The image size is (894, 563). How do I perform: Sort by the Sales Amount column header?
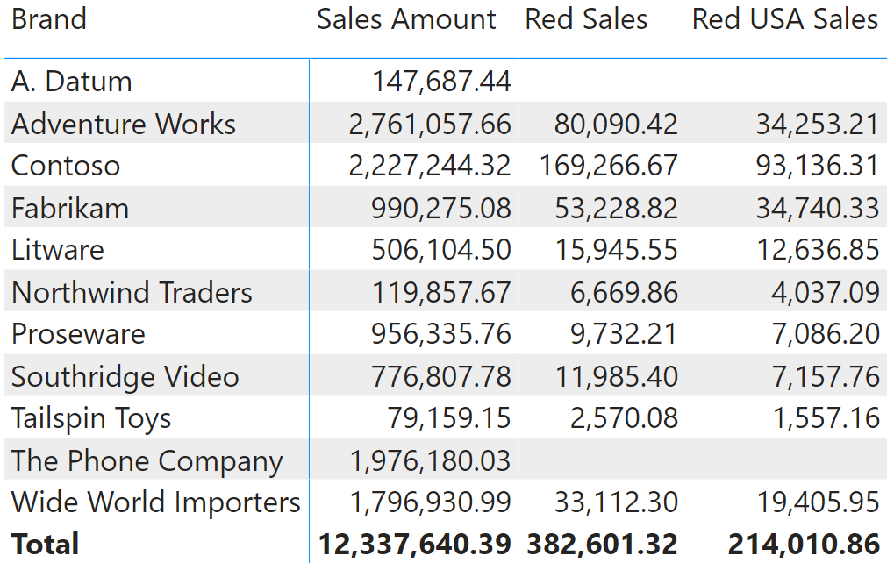406,18
